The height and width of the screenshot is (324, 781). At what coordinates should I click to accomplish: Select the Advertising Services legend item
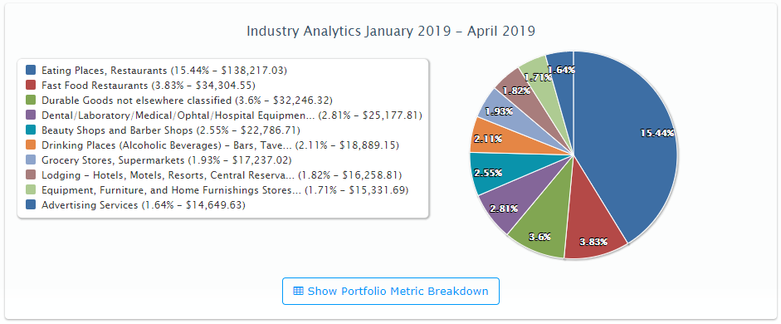click(135, 205)
